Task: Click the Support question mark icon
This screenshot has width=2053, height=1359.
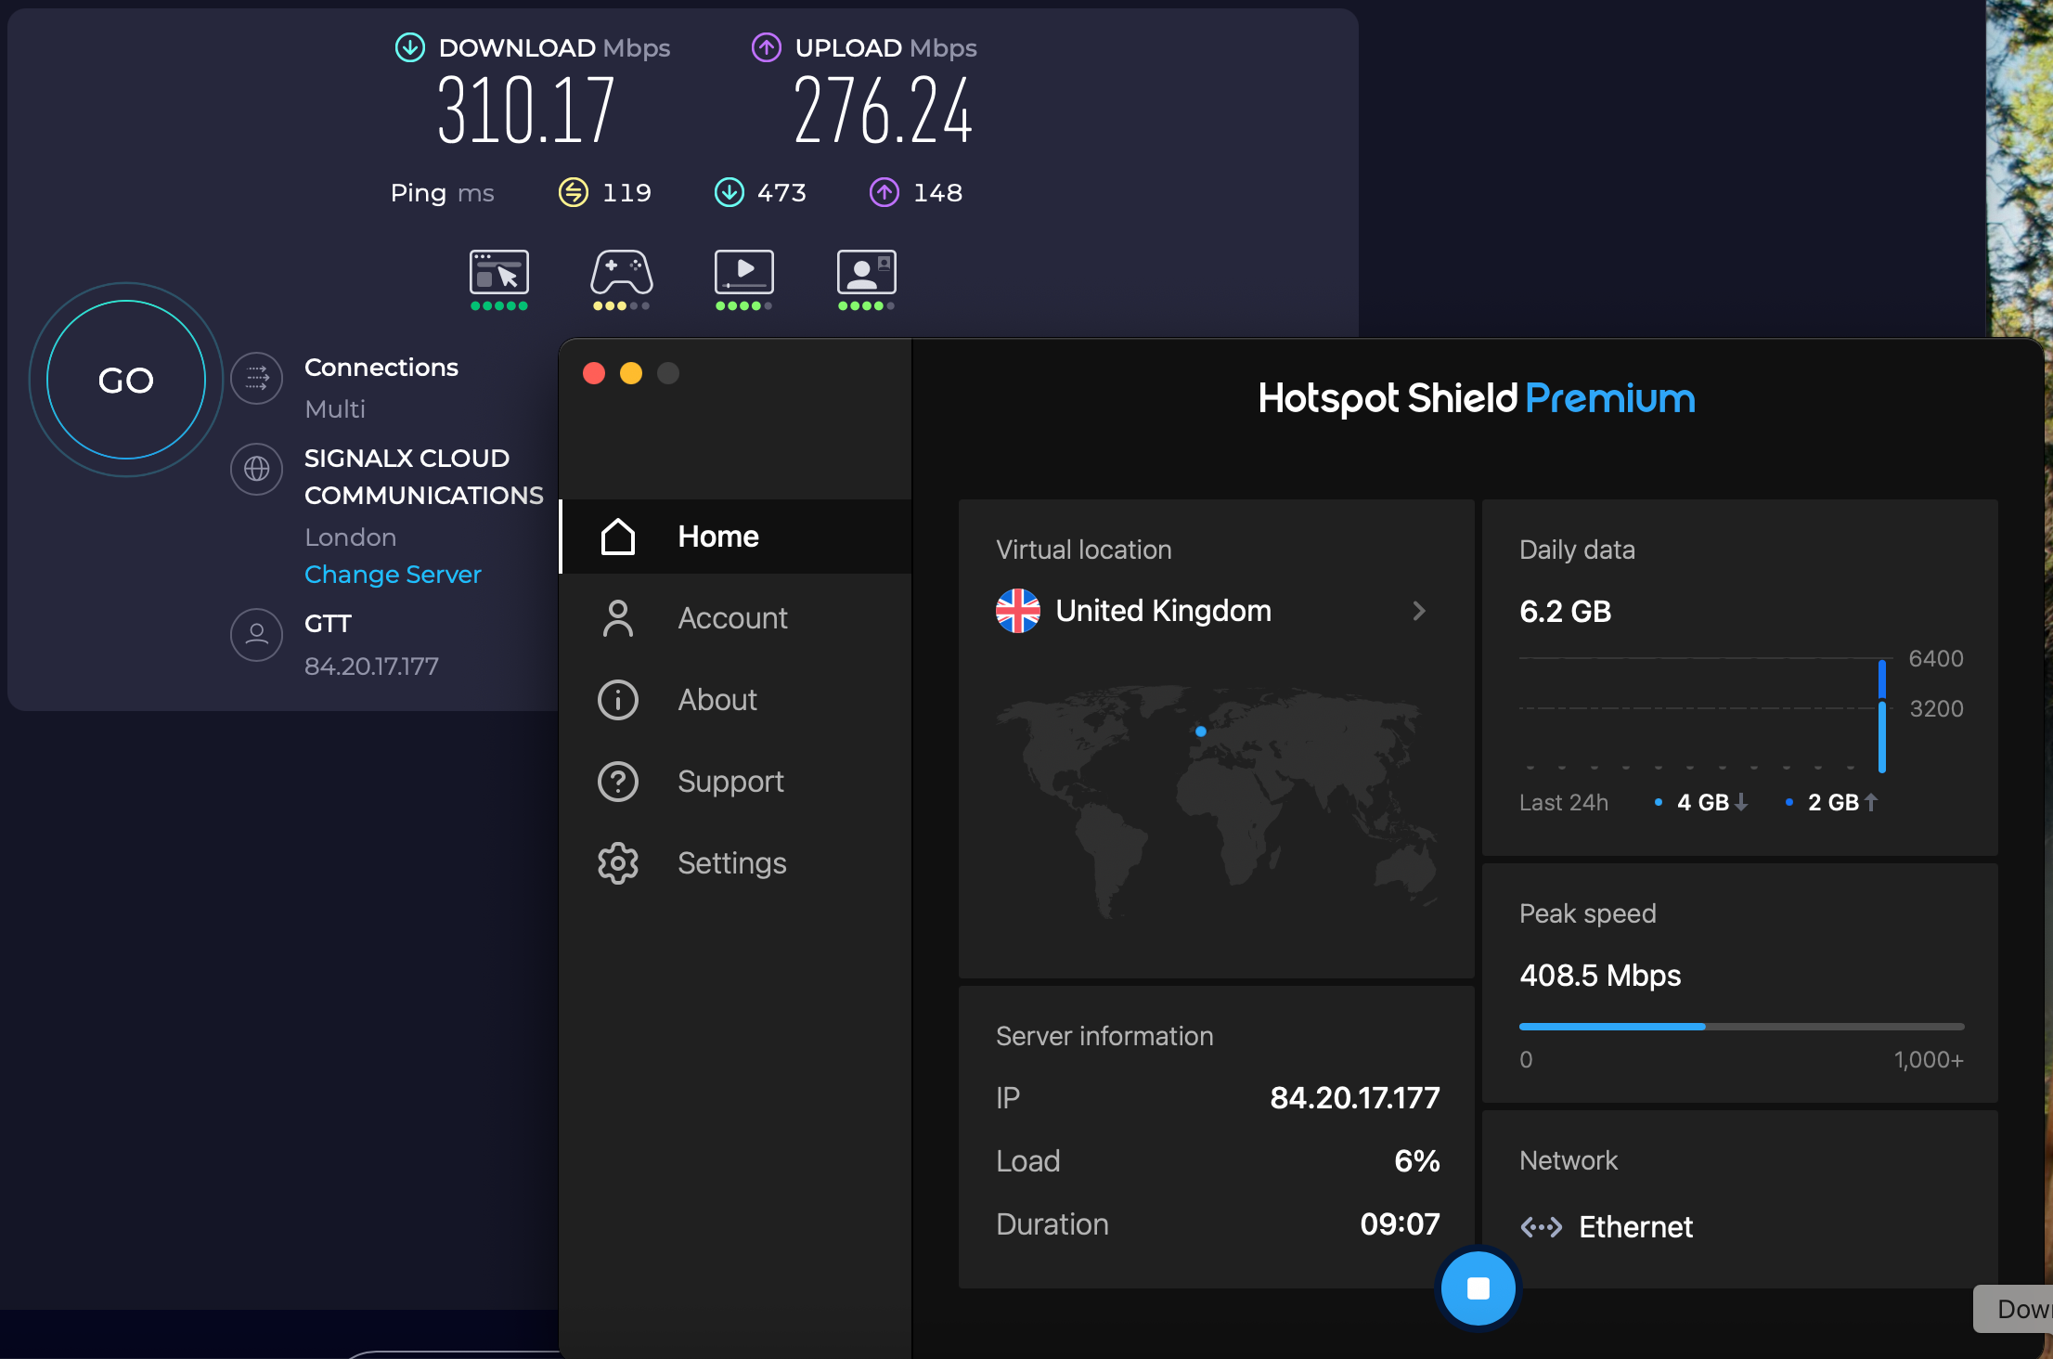Action: 618,782
